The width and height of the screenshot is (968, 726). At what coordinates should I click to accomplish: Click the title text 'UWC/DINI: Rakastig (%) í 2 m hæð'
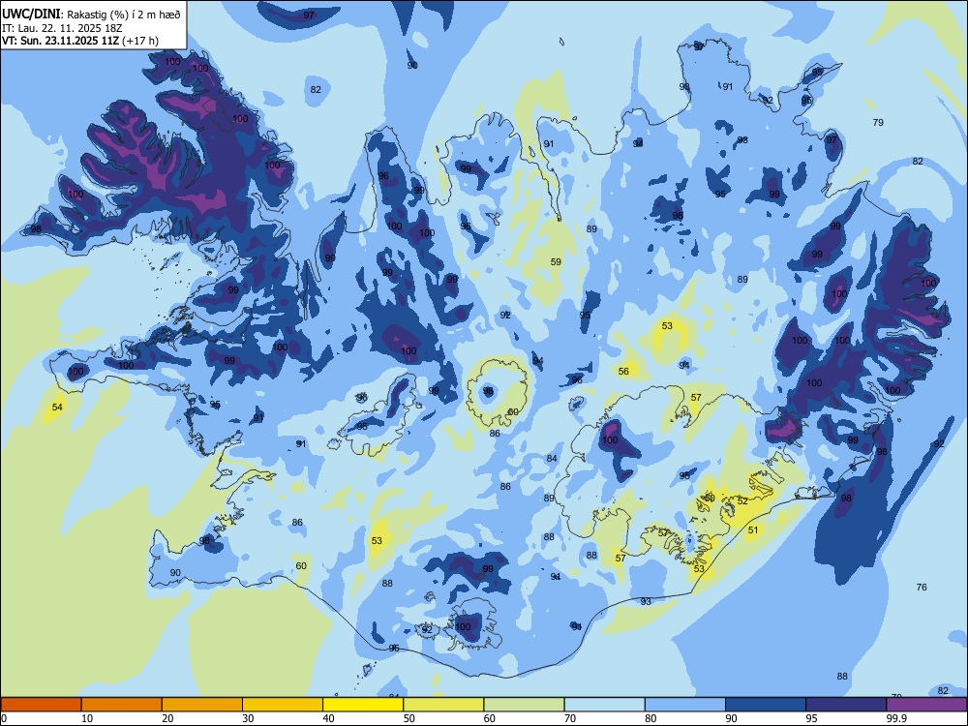91,15
